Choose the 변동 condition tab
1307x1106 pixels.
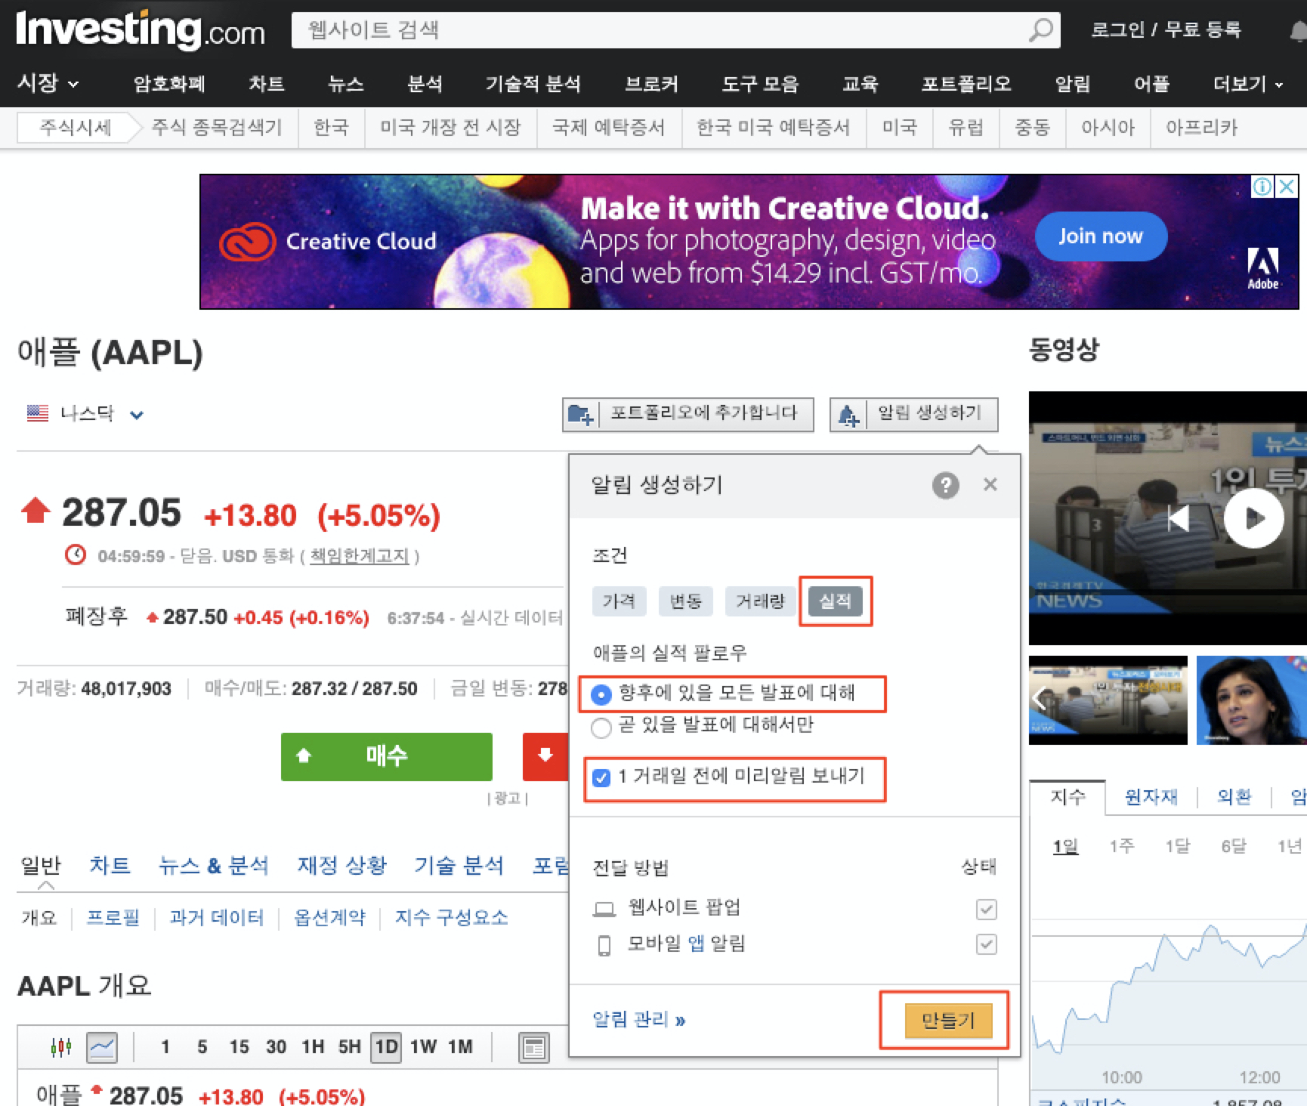click(x=685, y=601)
